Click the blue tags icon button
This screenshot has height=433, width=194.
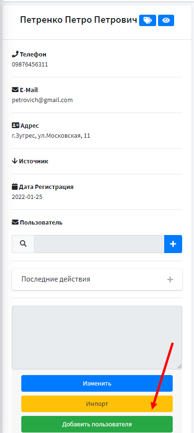point(148,20)
